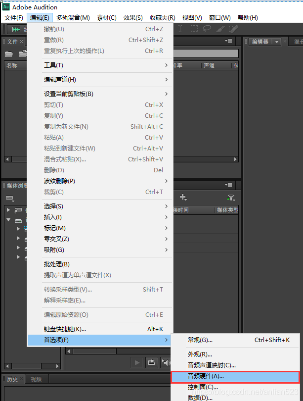303x401 pixels.
Task: Click the drive location icon in Media Browser
Action: (x=18, y=220)
